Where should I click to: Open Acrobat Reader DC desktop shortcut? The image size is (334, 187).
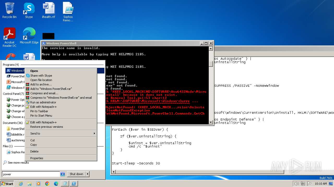pyautogui.click(x=9, y=37)
